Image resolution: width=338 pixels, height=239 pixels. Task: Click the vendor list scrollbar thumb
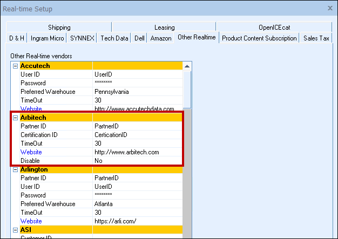click(187, 90)
